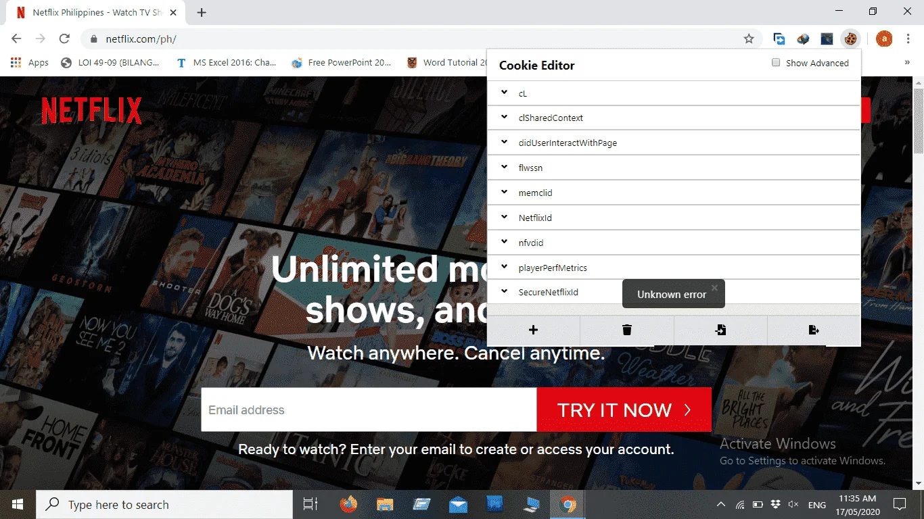Click the page scrollbar up arrow
924x519 pixels.
point(919,82)
